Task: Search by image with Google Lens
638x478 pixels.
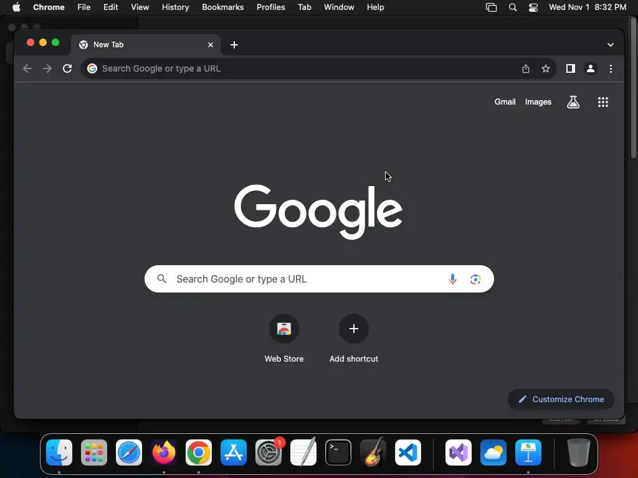Action: tap(475, 279)
